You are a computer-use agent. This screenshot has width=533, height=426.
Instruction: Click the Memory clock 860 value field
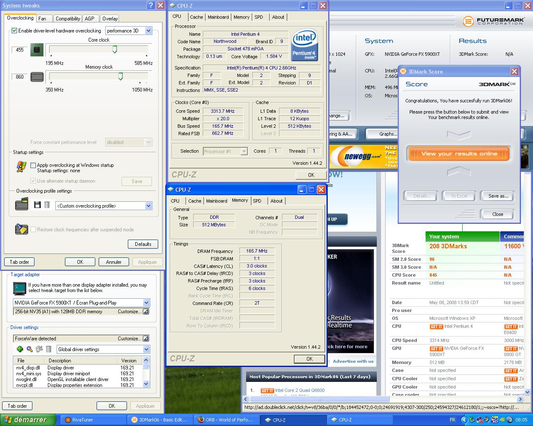tap(20, 77)
